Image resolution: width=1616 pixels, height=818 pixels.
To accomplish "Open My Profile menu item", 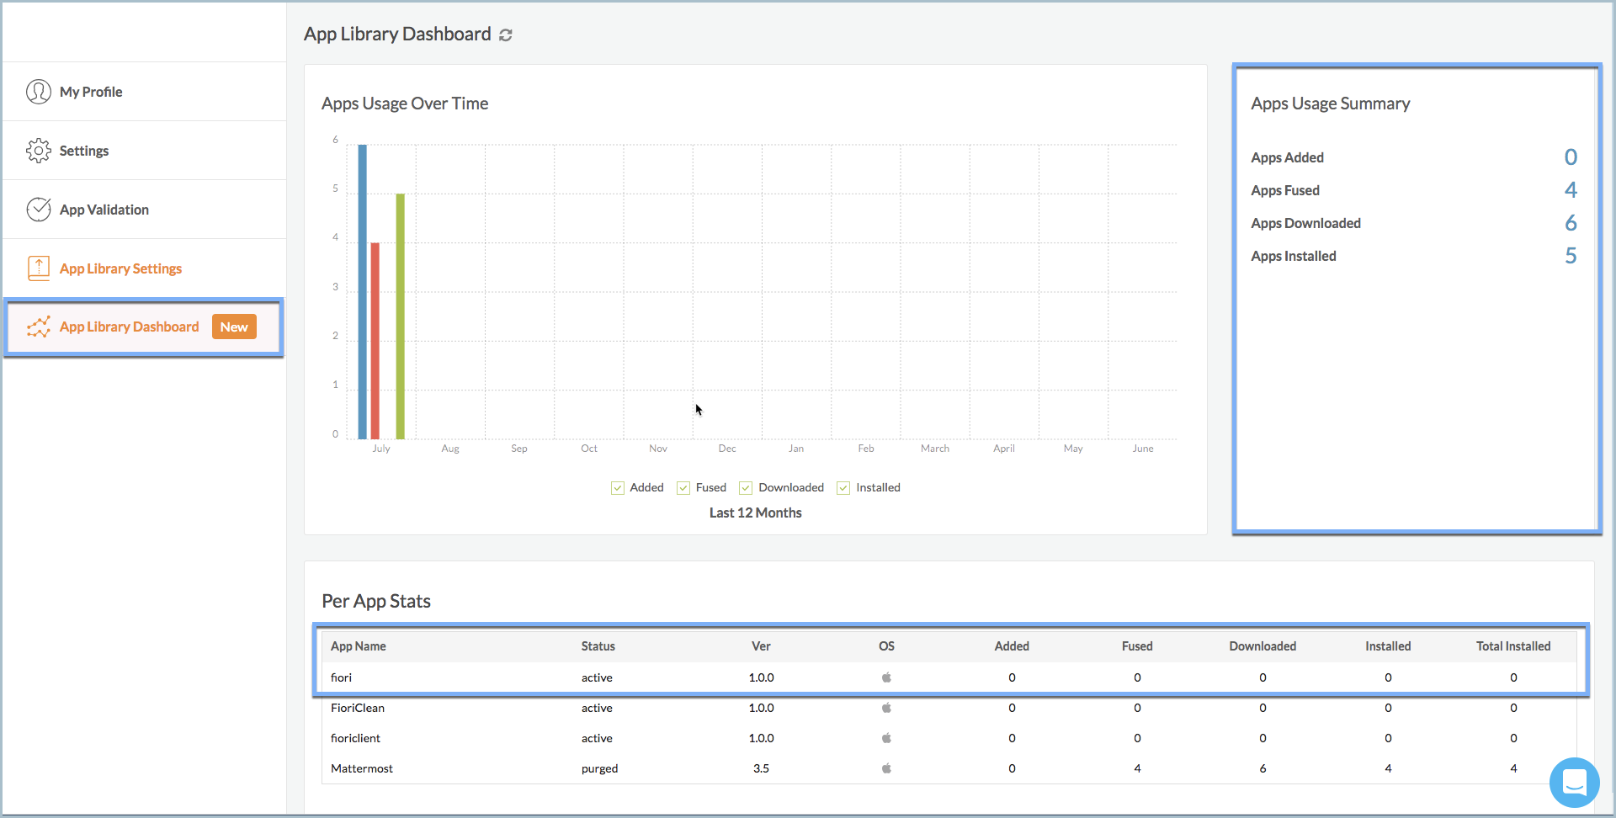I will pyautogui.click(x=144, y=92).
